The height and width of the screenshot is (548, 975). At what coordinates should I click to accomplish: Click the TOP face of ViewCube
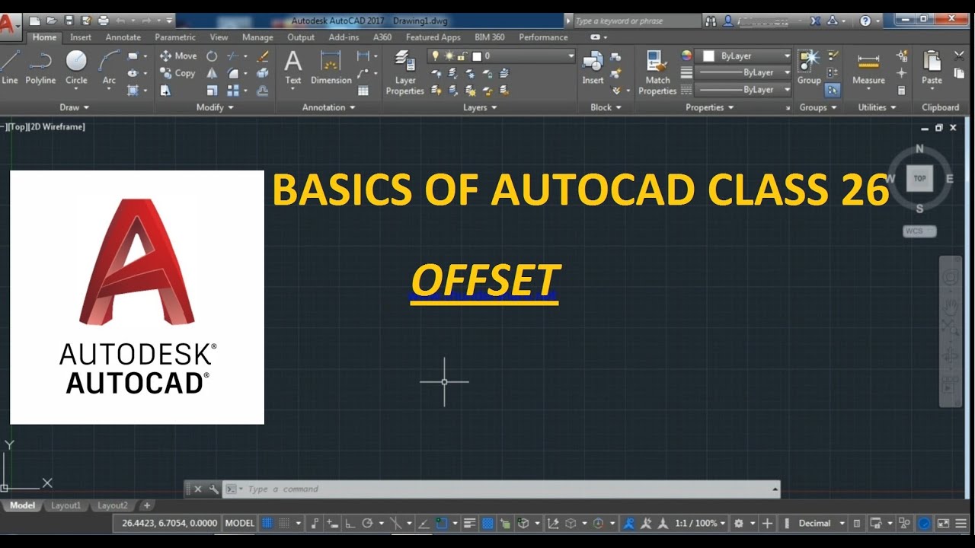tap(919, 178)
